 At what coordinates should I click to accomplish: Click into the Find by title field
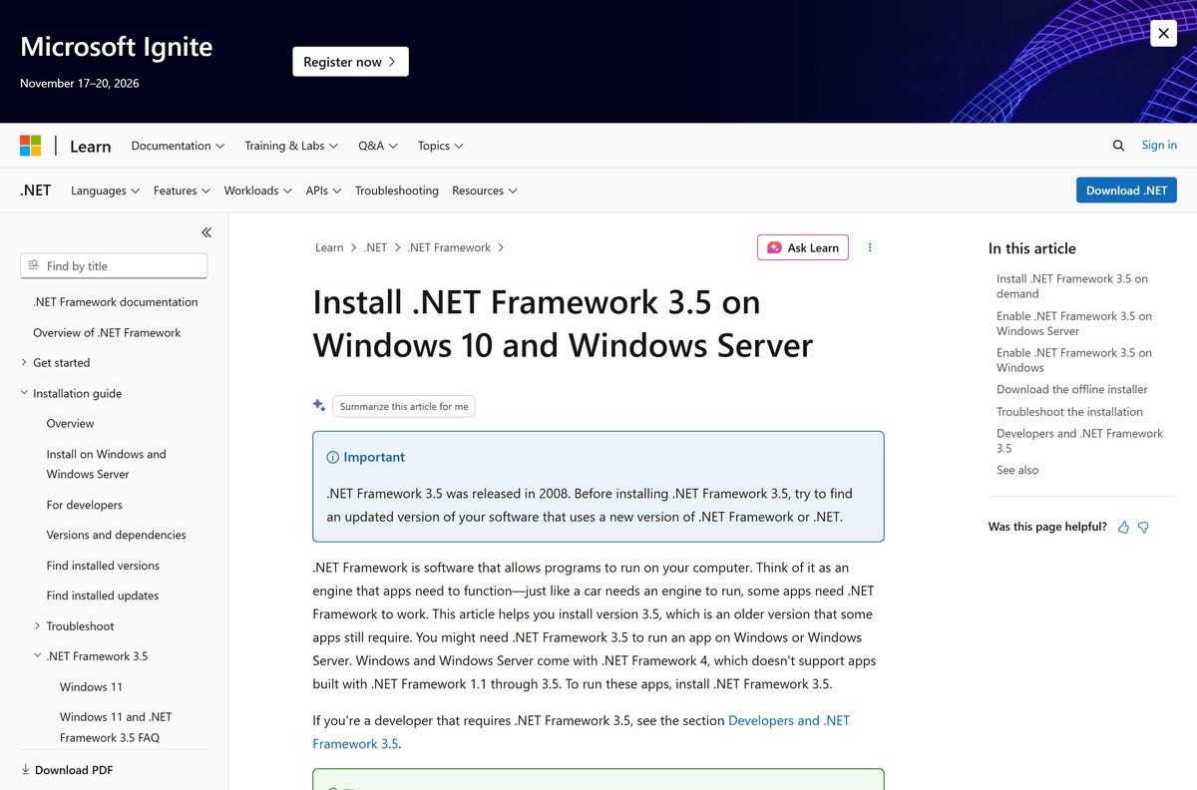pos(114,265)
